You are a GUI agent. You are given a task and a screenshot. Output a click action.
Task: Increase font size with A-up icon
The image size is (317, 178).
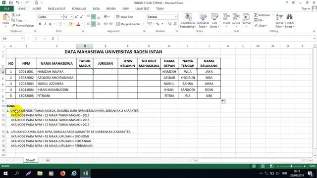coord(76,17)
